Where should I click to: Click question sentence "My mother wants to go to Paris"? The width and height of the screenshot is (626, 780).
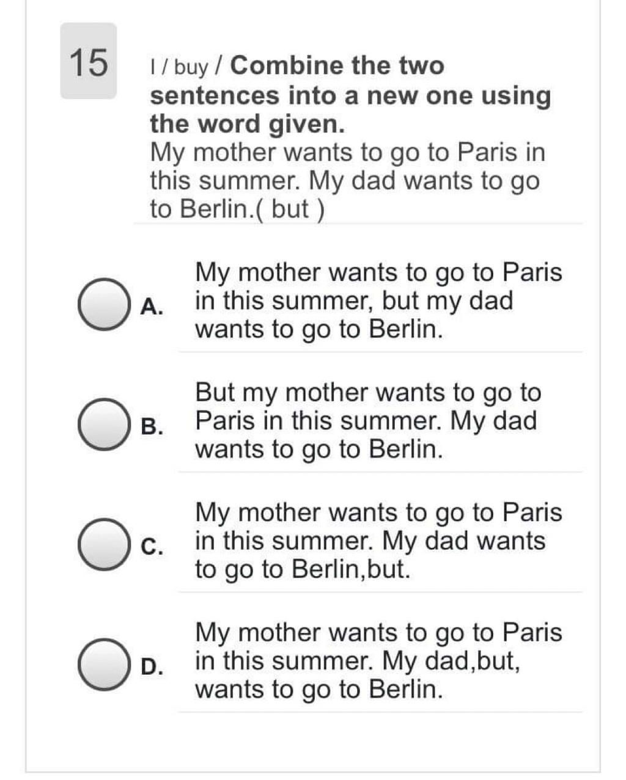[347, 153]
